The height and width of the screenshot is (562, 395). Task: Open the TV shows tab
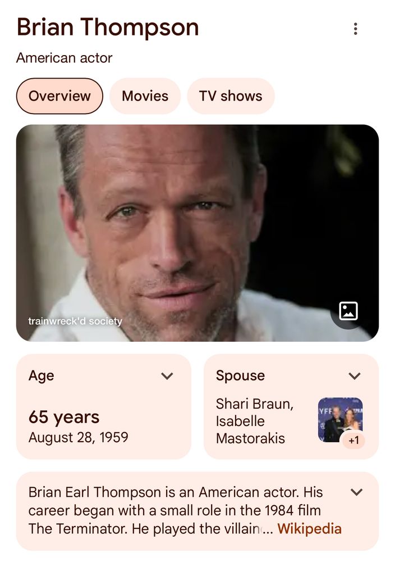pyautogui.click(x=230, y=96)
